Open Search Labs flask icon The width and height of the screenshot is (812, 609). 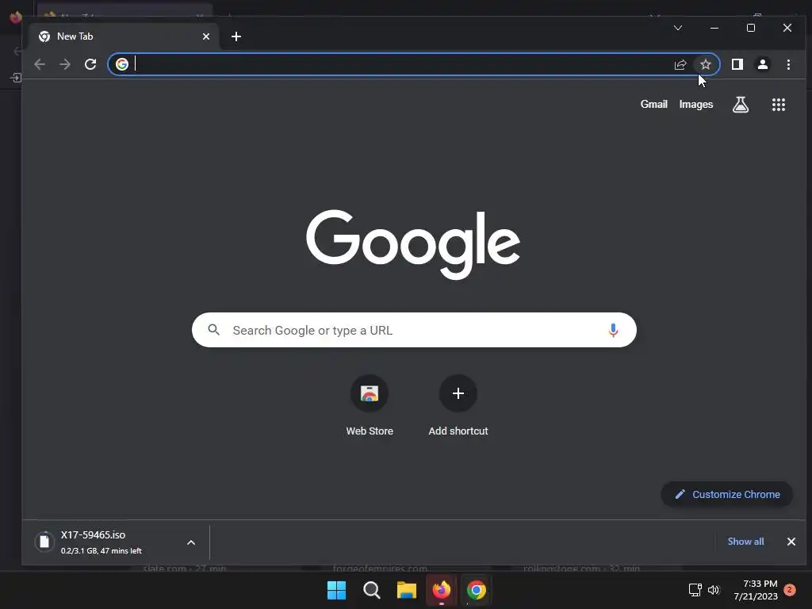click(741, 105)
